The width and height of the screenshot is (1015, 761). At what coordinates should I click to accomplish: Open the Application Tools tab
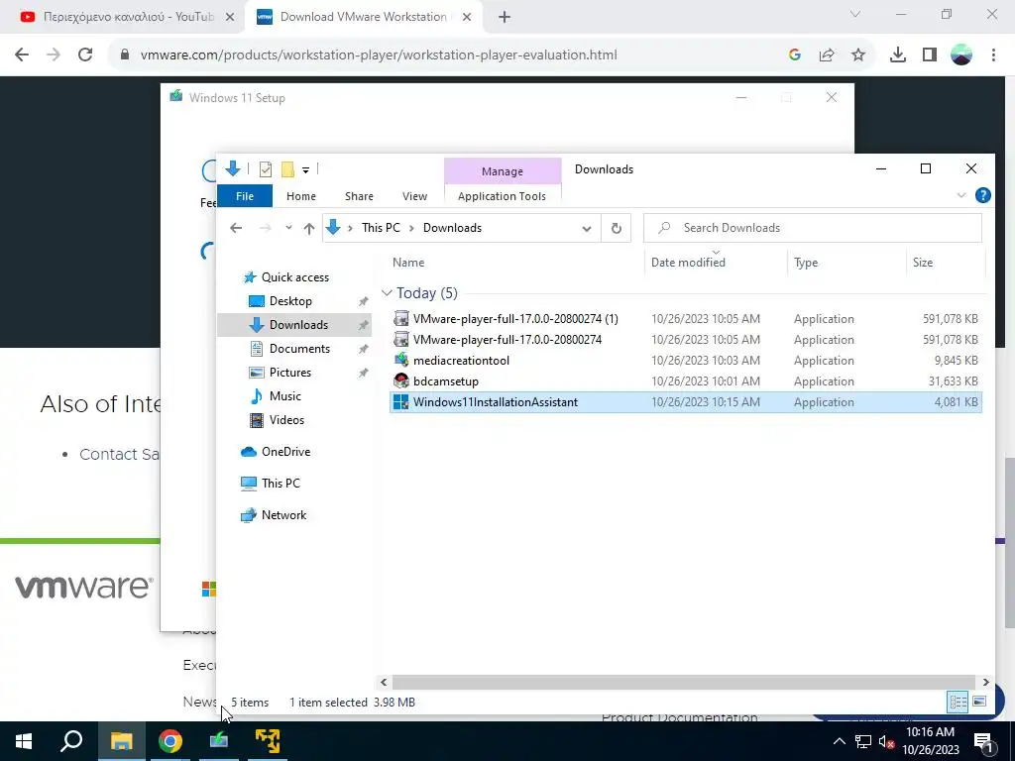pos(502,196)
